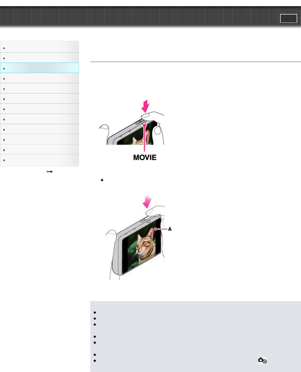Click the letter A callout beside the lower camera
Viewport: 301px width, 372px height.
[170, 229]
